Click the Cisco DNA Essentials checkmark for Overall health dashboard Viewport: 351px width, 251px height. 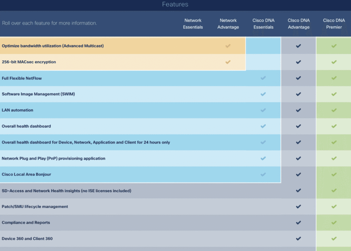[x=263, y=126]
